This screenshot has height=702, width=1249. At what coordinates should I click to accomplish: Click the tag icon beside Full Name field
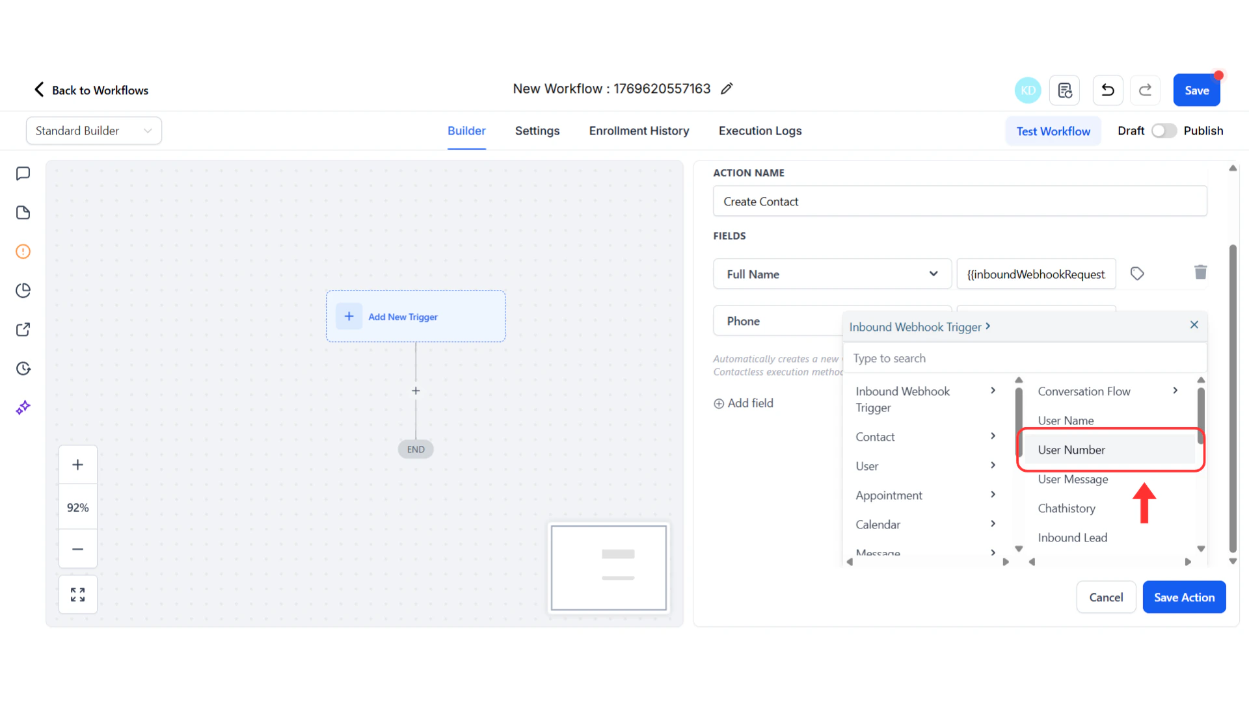1137,273
